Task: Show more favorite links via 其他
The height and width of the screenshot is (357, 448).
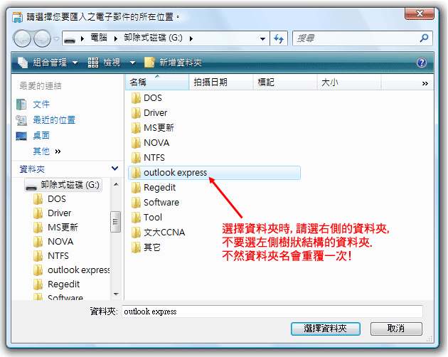Action: click(46, 151)
